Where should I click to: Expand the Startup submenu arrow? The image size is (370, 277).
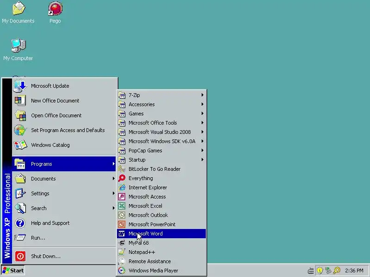[x=203, y=159]
